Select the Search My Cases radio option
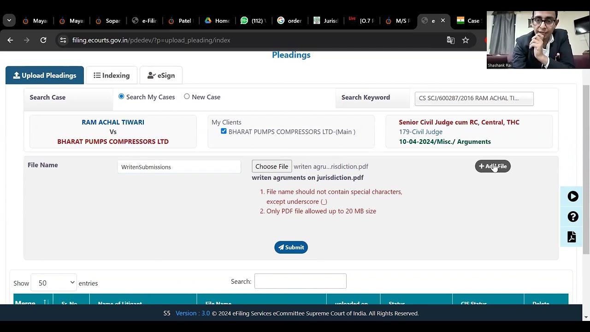Screen dimensions: 590x332 click(121, 96)
